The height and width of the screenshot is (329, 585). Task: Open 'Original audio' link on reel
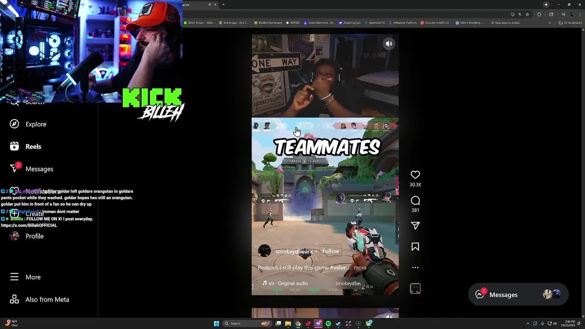coord(288,283)
